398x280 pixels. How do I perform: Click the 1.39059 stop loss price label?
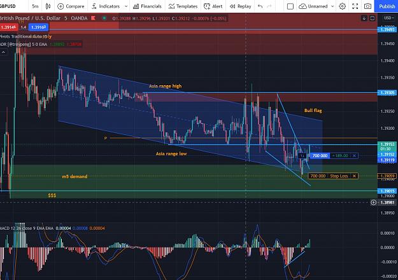(x=387, y=176)
